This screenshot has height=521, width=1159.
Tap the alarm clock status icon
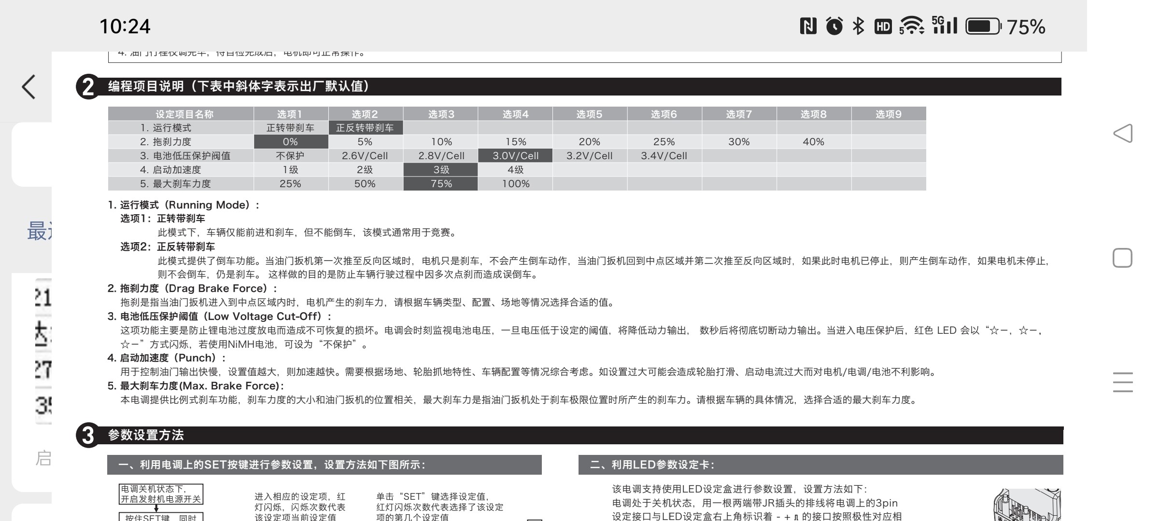pyautogui.click(x=834, y=26)
